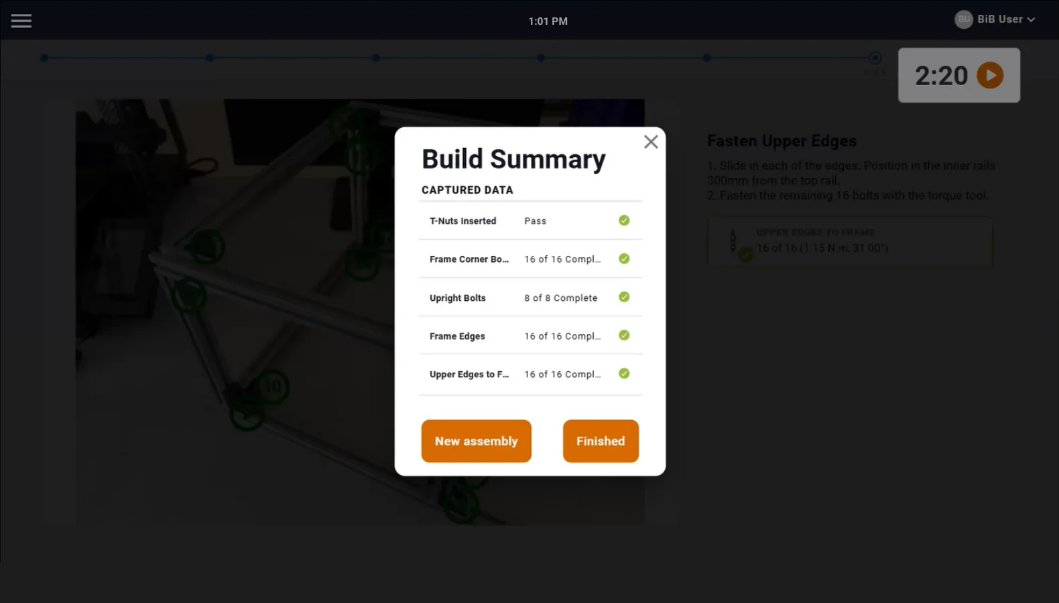Click the Finished button
1059x603 pixels.
coord(601,441)
